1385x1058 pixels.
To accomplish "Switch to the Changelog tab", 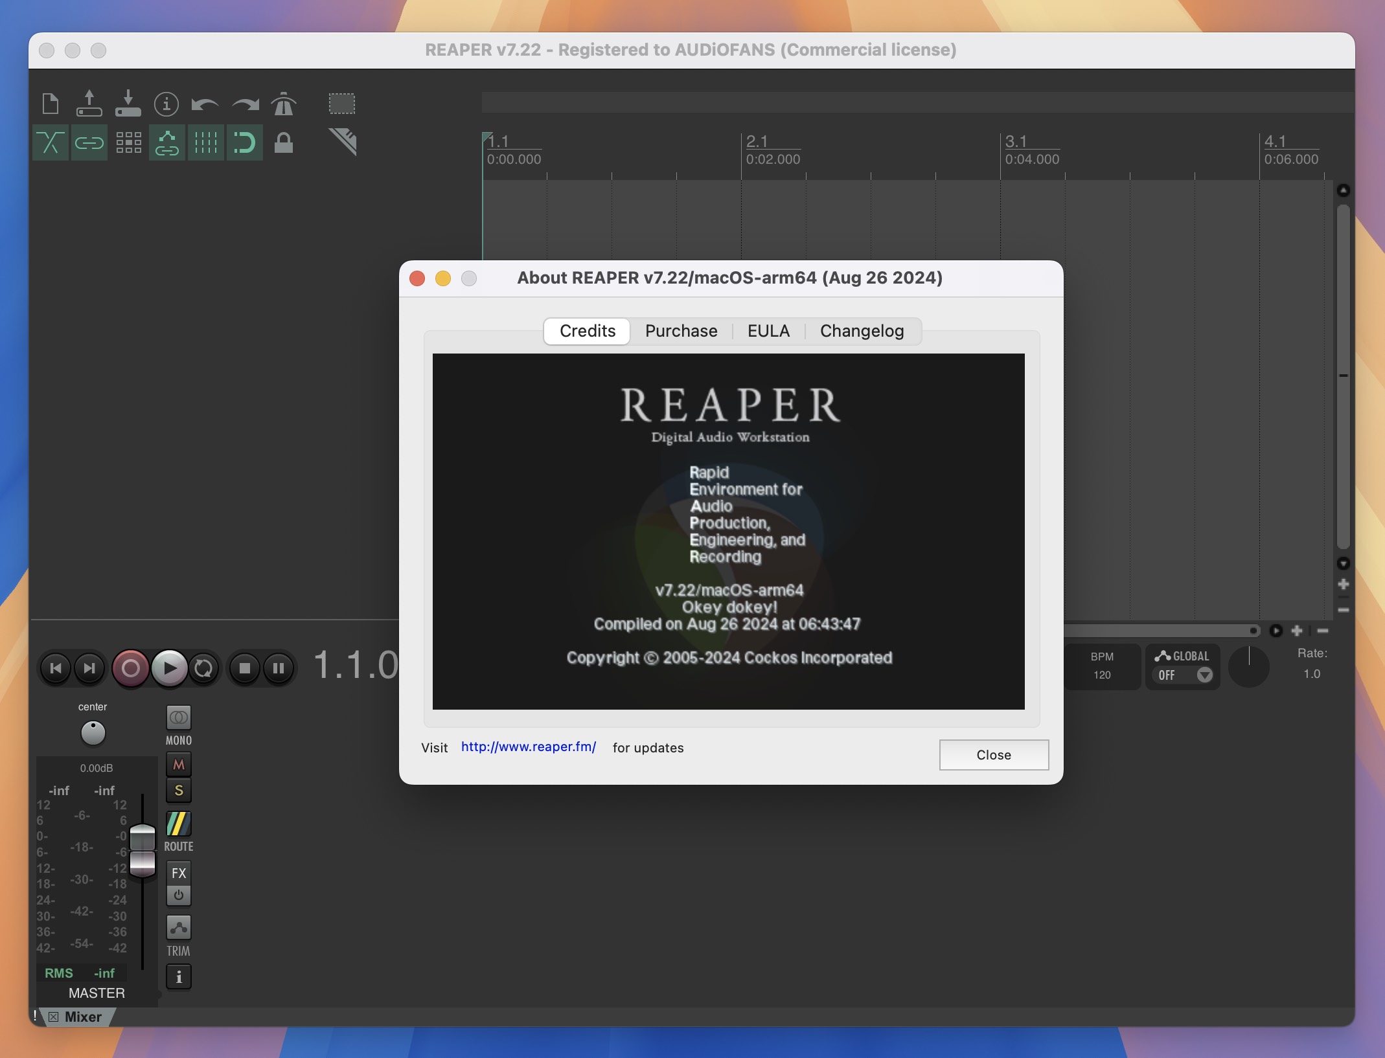I will coord(862,330).
